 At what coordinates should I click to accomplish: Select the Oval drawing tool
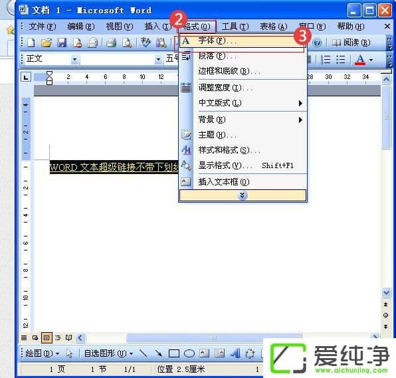[189, 353]
